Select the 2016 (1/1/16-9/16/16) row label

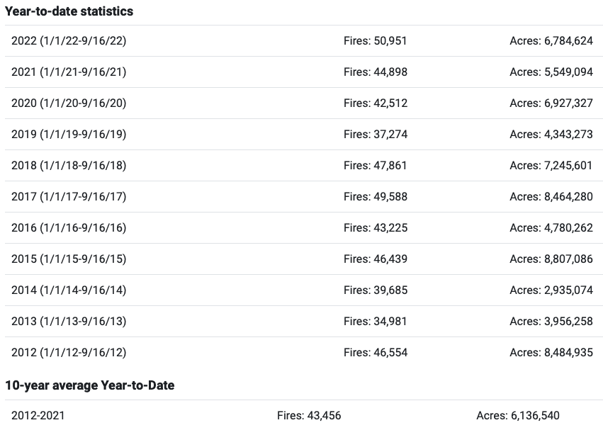pos(69,227)
